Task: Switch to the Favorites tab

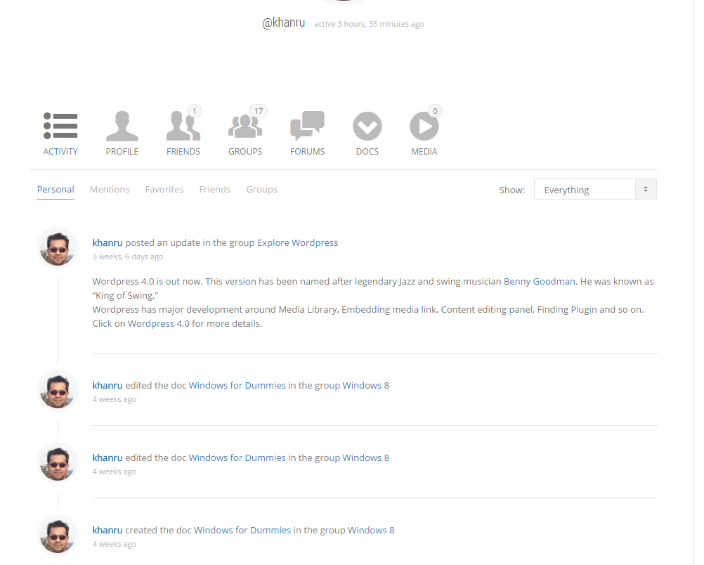Action: tap(164, 189)
